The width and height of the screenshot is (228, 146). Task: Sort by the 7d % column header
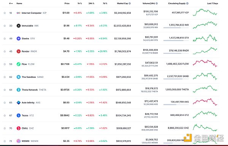(x=105, y=3)
